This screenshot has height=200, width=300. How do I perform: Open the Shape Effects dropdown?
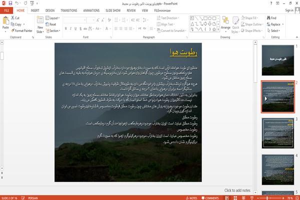(x=251, y=31)
